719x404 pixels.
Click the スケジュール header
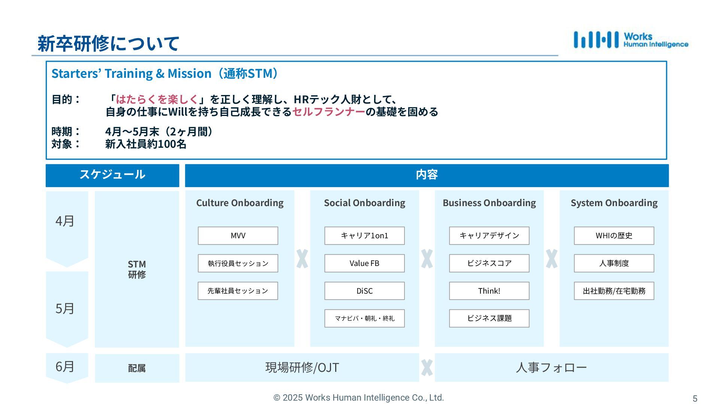(x=112, y=175)
